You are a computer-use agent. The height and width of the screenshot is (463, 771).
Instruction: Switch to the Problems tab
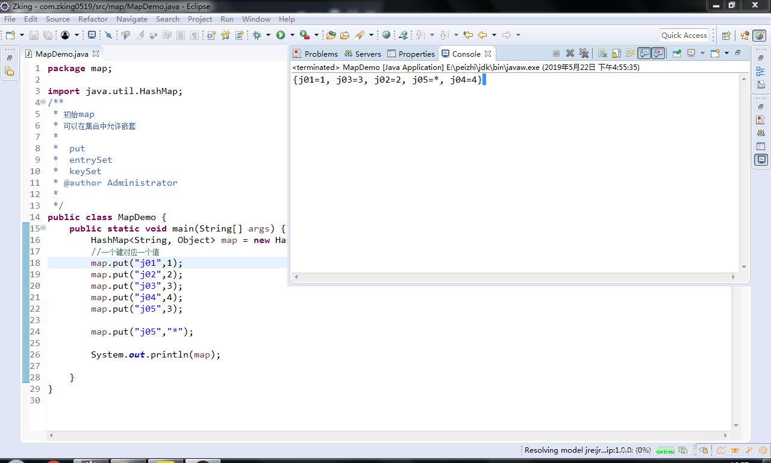point(315,54)
